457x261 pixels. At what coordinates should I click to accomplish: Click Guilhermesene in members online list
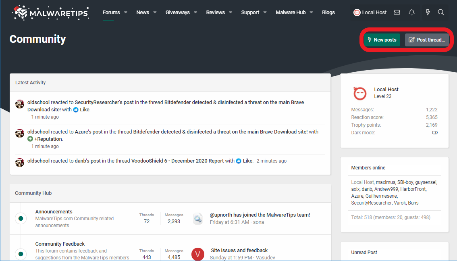tap(381, 196)
